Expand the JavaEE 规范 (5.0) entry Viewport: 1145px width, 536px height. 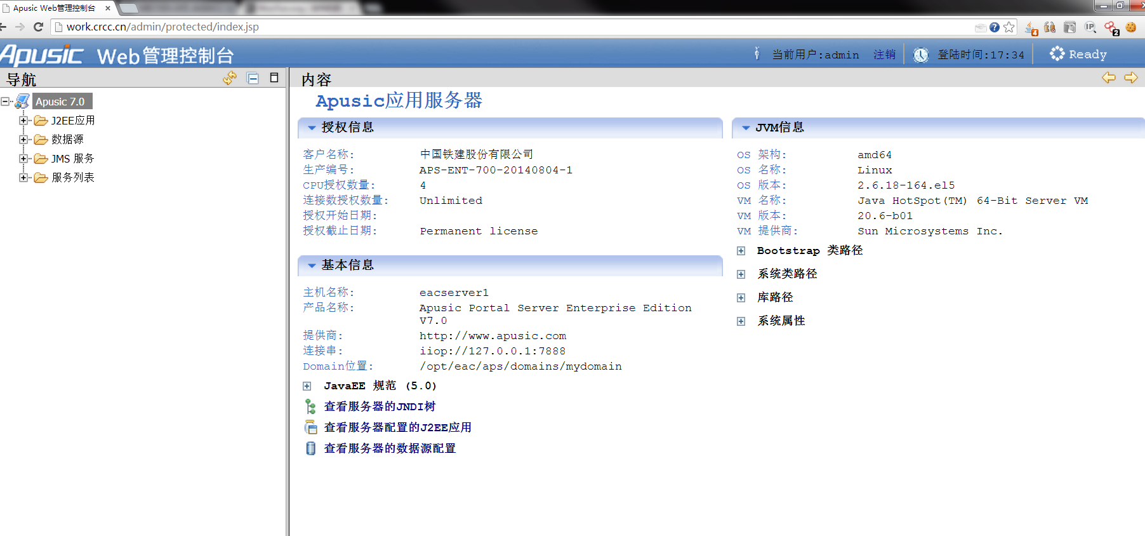307,386
